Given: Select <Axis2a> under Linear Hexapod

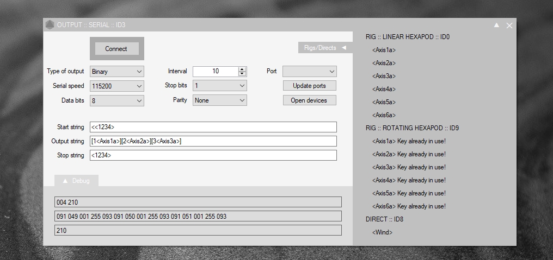Looking at the screenshot, I should click(x=384, y=63).
